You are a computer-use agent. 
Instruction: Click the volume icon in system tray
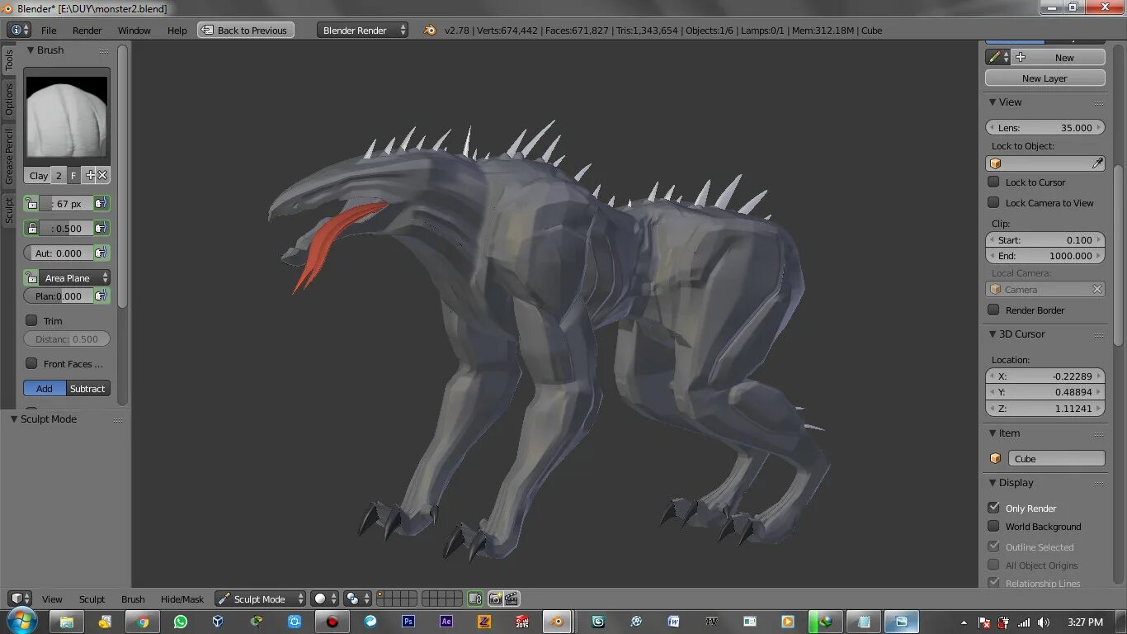(1043, 622)
